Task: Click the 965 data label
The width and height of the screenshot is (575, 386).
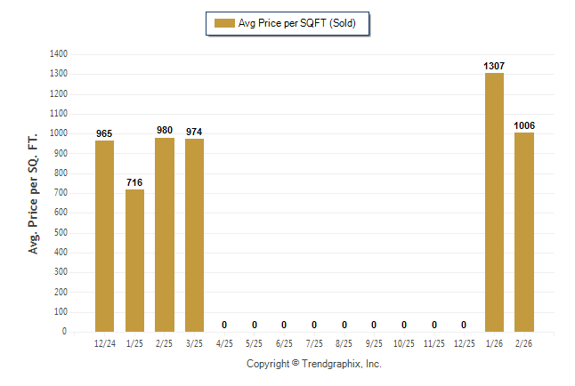Action: point(105,133)
